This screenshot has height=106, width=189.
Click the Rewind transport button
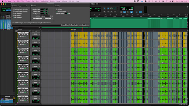108,12
